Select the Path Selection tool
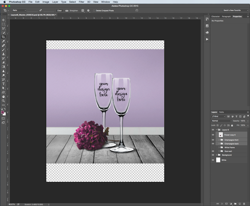The image size is (250, 206). [x=3, y=88]
